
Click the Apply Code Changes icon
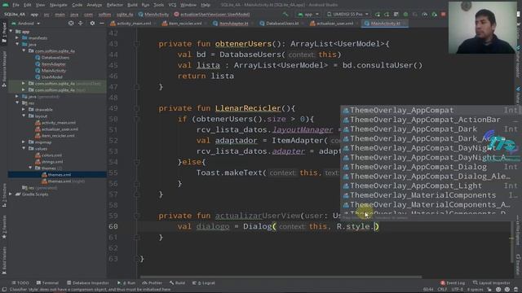tap(396, 15)
